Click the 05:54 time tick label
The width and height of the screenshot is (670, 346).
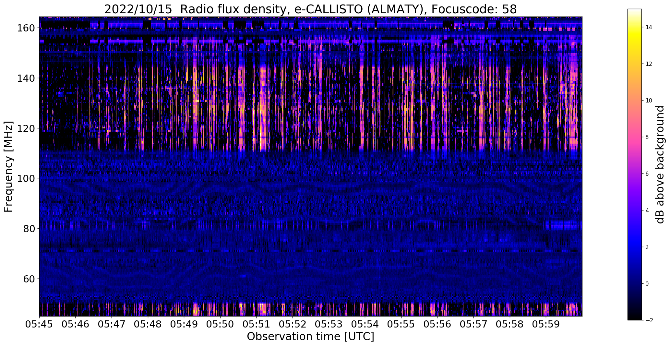pos(365,324)
